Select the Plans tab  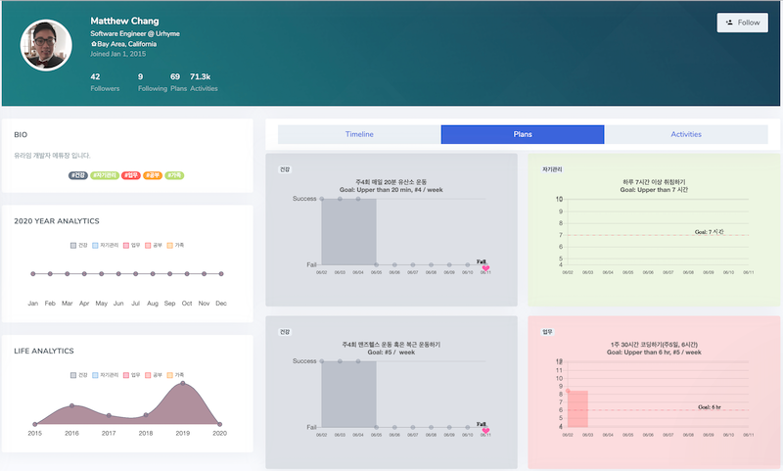click(523, 134)
